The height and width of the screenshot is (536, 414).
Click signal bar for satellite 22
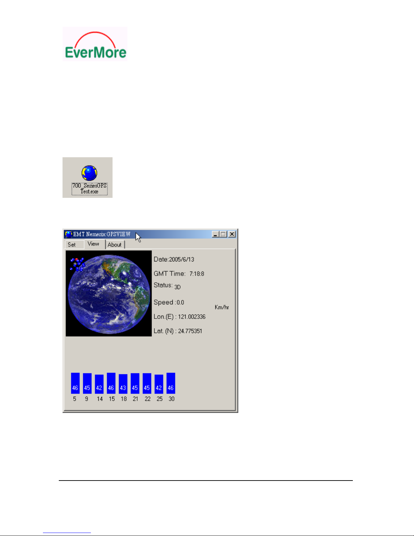tap(147, 383)
